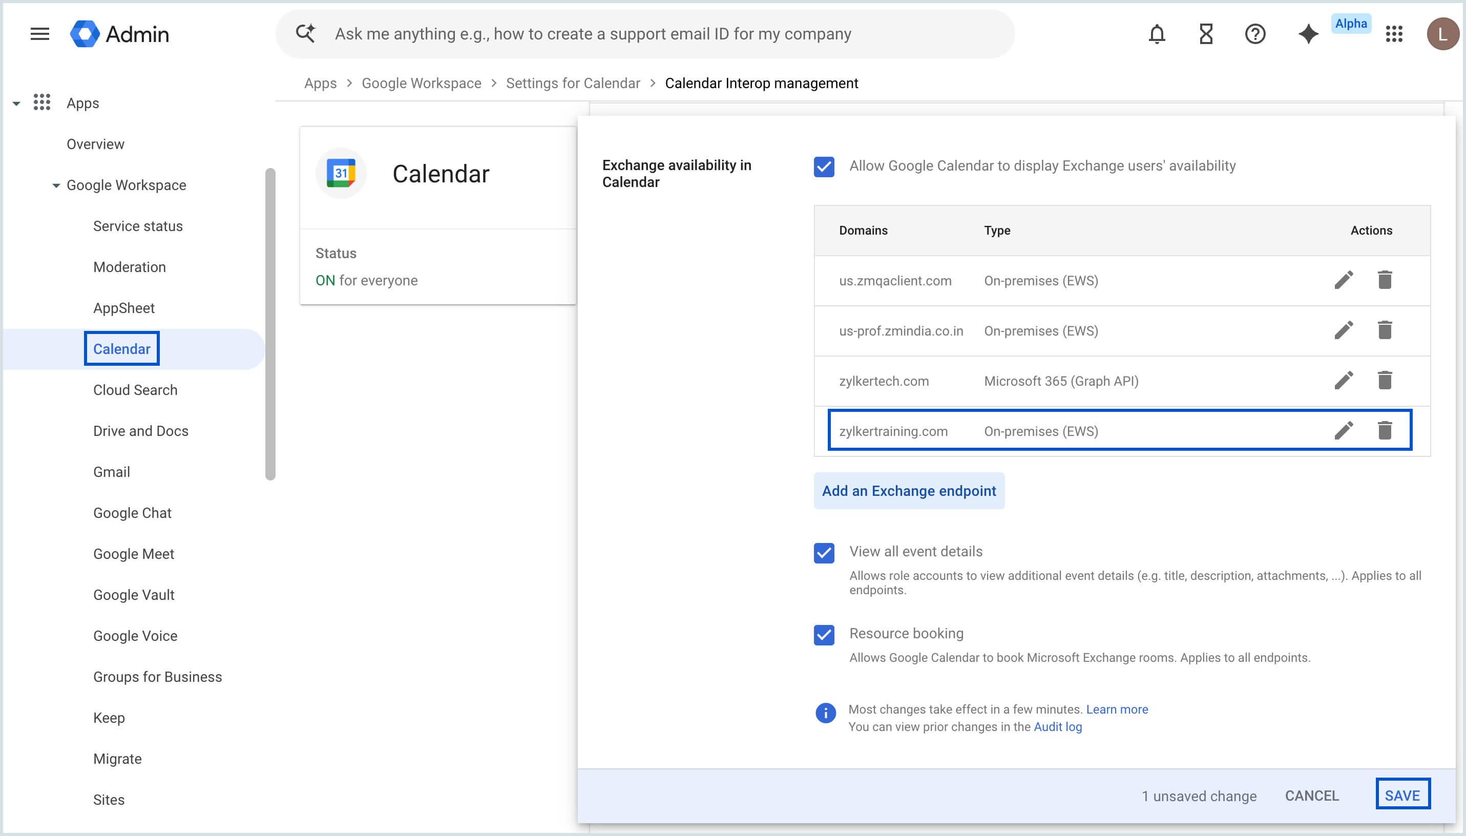Image resolution: width=1466 pixels, height=836 pixels.
Task: Open Groups for Business in sidebar
Action: pyautogui.click(x=157, y=677)
